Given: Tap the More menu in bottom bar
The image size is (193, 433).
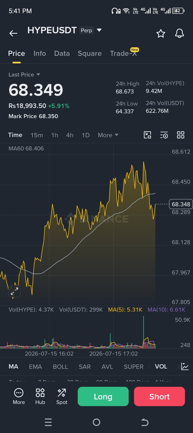Looking at the screenshot, I should (x=19, y=396).
